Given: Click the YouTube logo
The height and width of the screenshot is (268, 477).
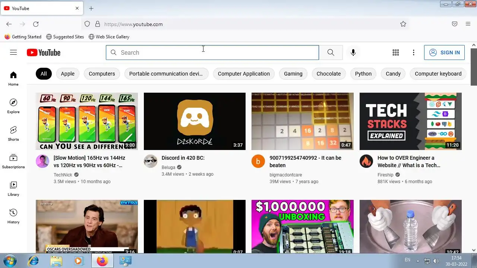Looking at the screenshot, I should click(44, 52).
